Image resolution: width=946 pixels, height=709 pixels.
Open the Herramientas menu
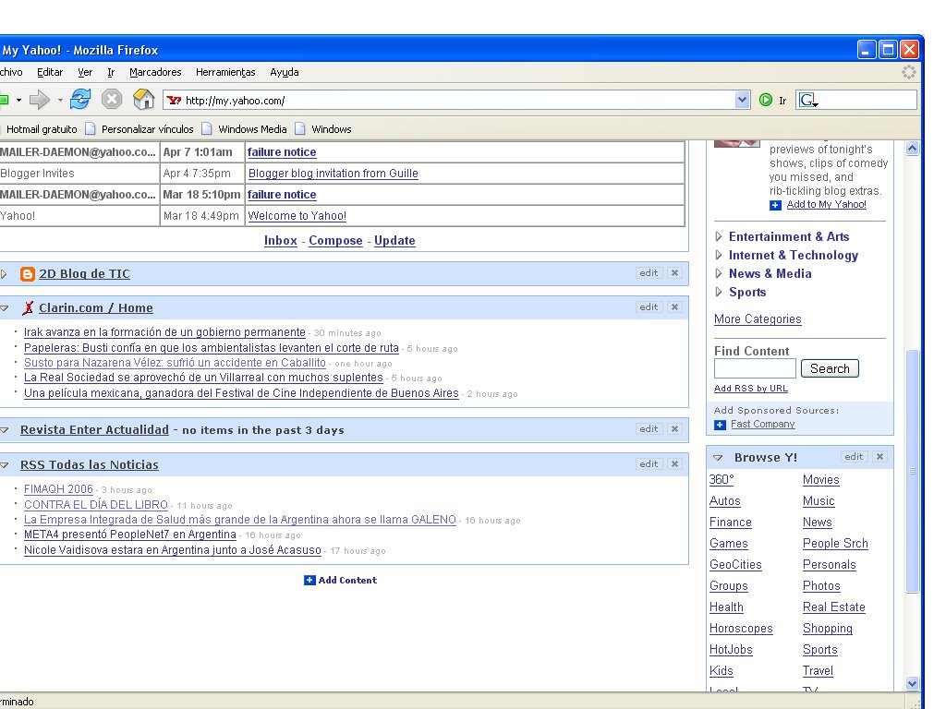225,72
